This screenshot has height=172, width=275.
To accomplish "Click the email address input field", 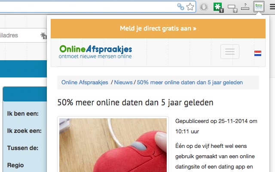I will [x=23, y=35].
